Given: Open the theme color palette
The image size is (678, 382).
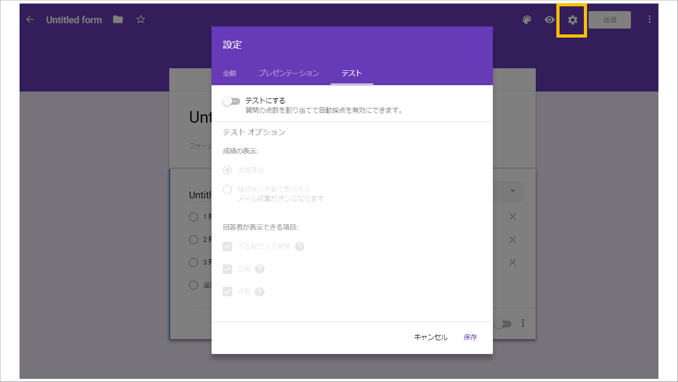Looking at the screenshot, I should pos(526,20).
